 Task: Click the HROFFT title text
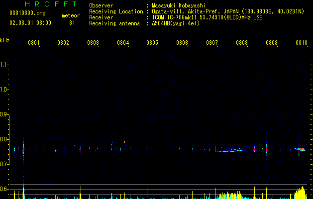point(51,4)
